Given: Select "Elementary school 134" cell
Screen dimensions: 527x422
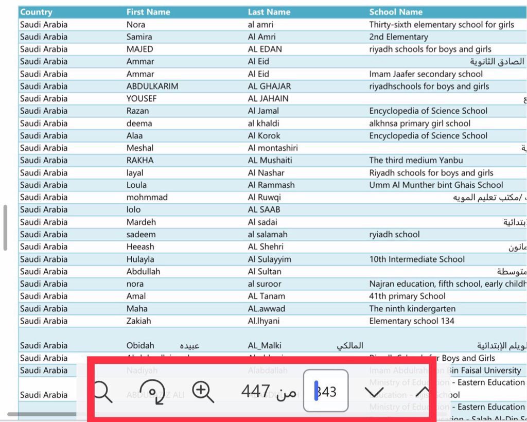Looking at the screenshot, I should 411,321.
